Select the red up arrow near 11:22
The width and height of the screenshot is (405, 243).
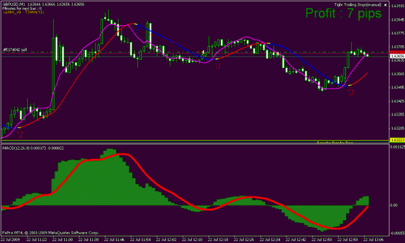20,133
